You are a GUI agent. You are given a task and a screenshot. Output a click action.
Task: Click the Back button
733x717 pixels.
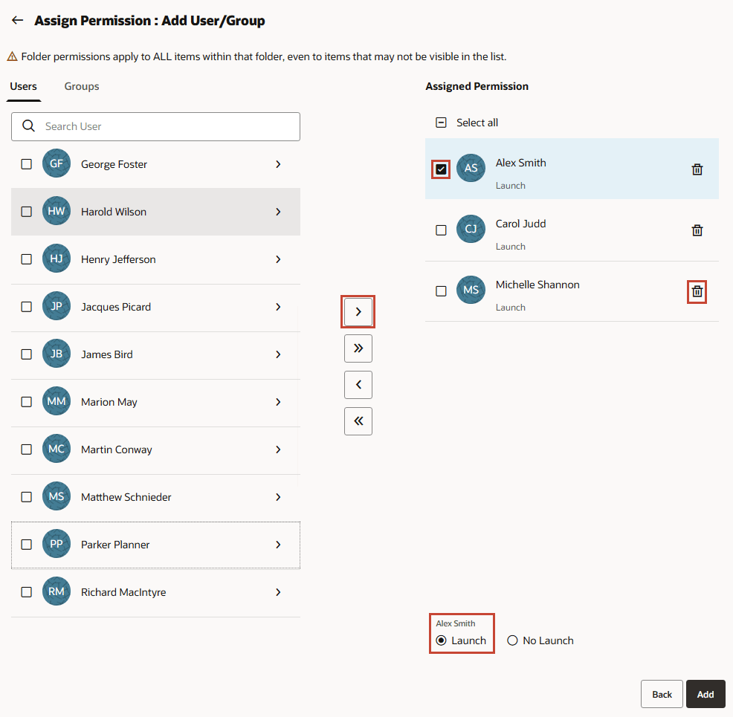click(662, 694)
